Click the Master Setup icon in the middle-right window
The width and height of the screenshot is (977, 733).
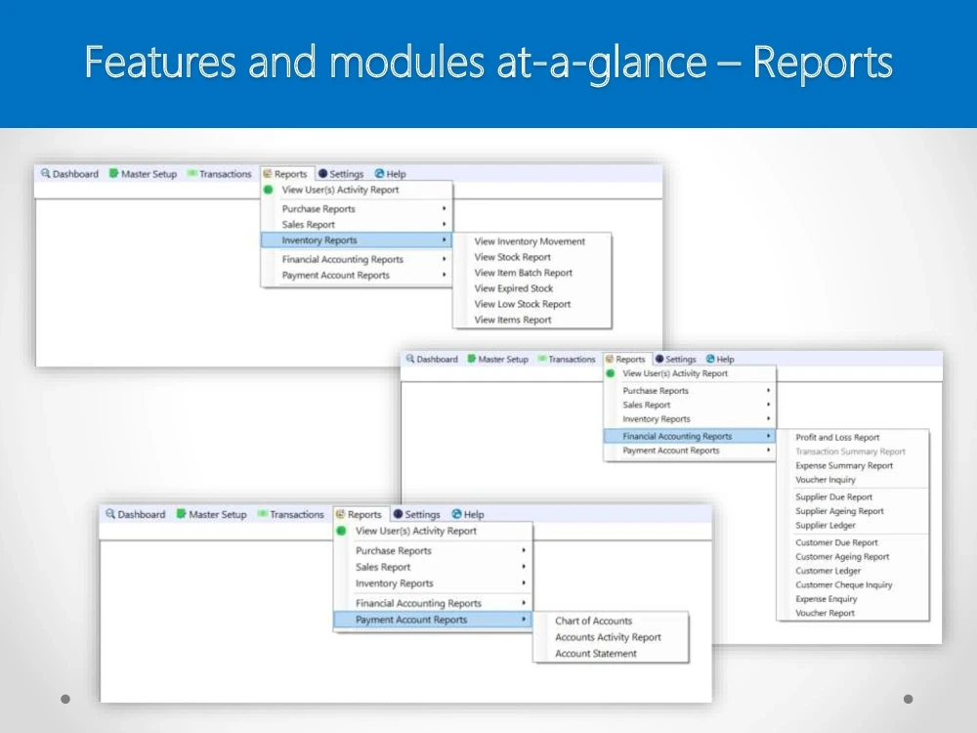pos(472,359)
